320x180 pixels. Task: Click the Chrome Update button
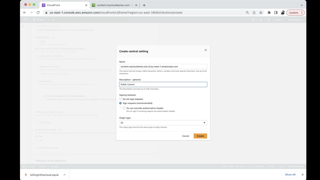point(293,12)
